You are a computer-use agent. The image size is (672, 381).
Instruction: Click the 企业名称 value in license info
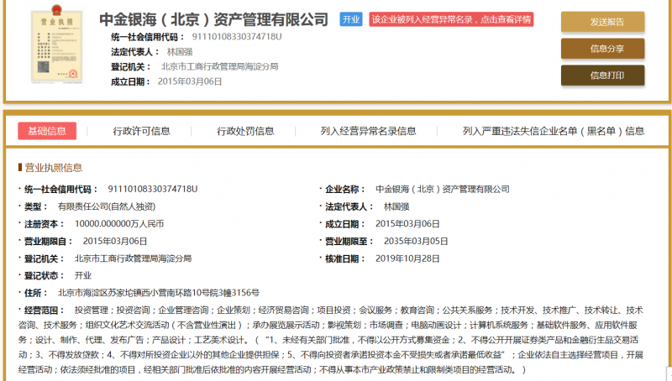tap(443, 189)
